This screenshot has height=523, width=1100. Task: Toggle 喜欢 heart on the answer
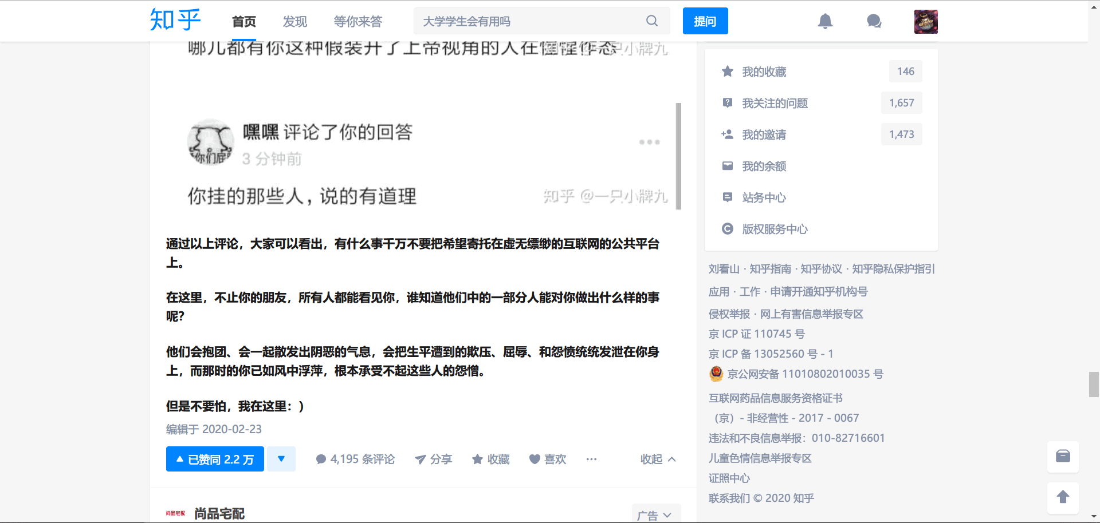click(548, 459)
